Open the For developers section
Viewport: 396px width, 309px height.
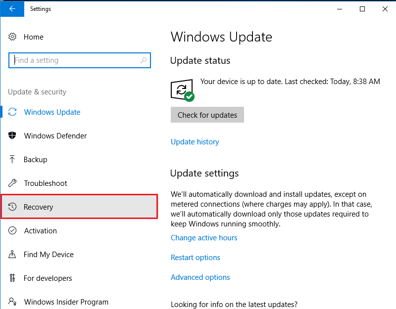click(49, 278)
